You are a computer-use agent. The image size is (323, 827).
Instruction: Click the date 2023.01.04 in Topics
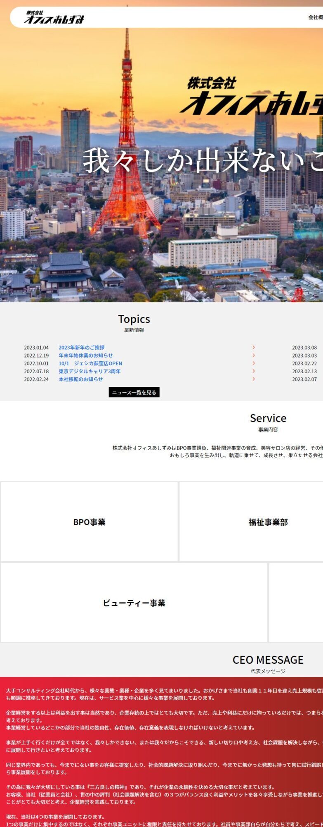point(36,348)
